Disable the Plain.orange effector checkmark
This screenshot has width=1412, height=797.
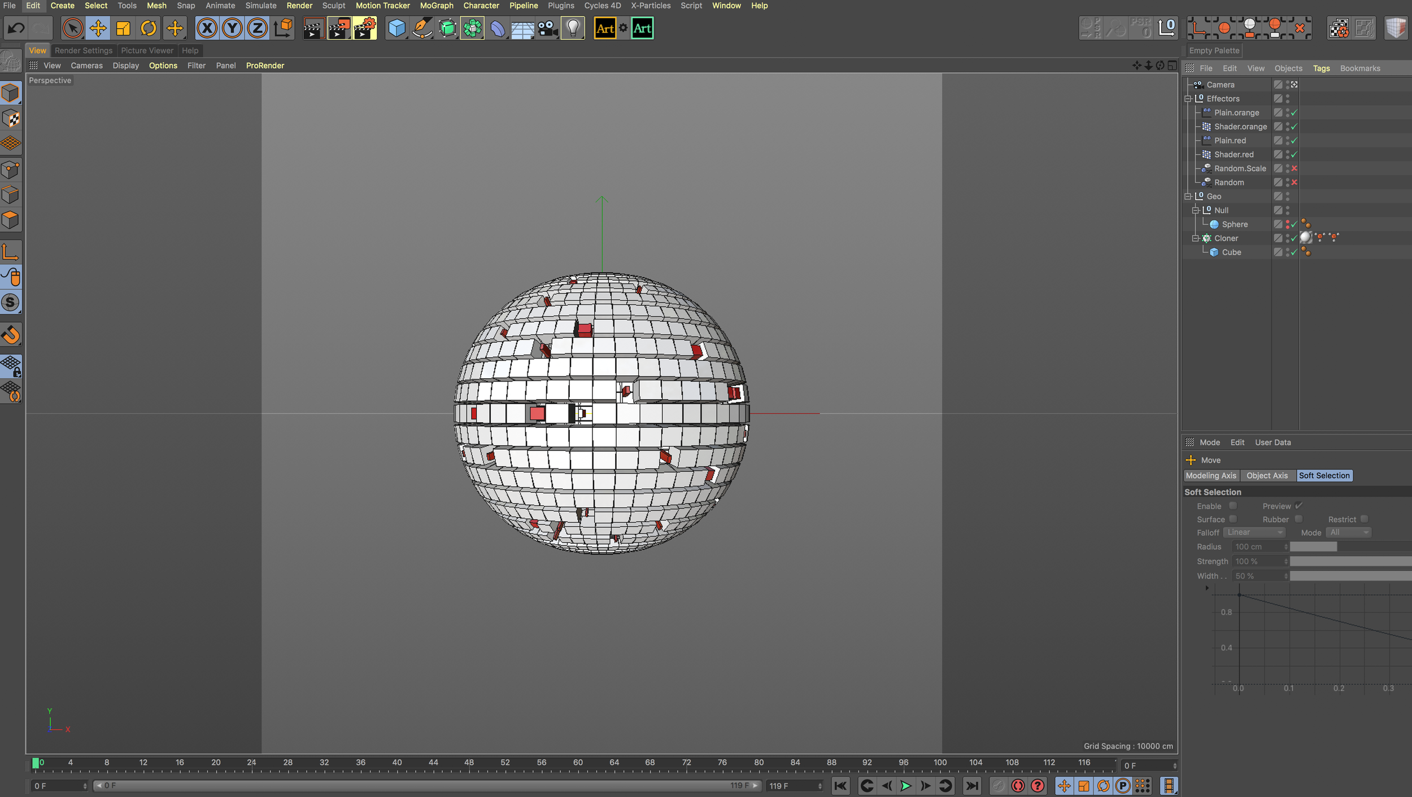[1294, 113]
